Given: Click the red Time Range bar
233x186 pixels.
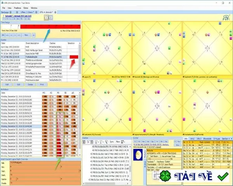Looking at the screenshot, I should click(50, 27).
